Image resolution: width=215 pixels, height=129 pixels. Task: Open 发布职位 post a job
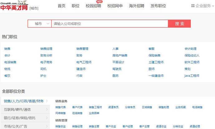pyautogui.click(x=158, y=6)
